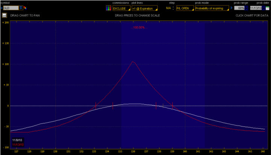
Task: Click the step N/A stepper arrows
Action: coord(173,8)
